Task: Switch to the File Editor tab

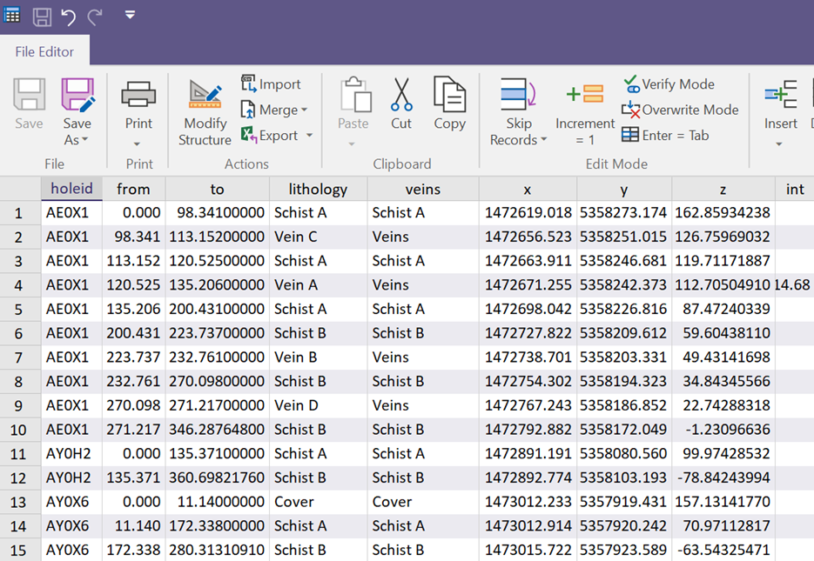Action: [44, 51]
